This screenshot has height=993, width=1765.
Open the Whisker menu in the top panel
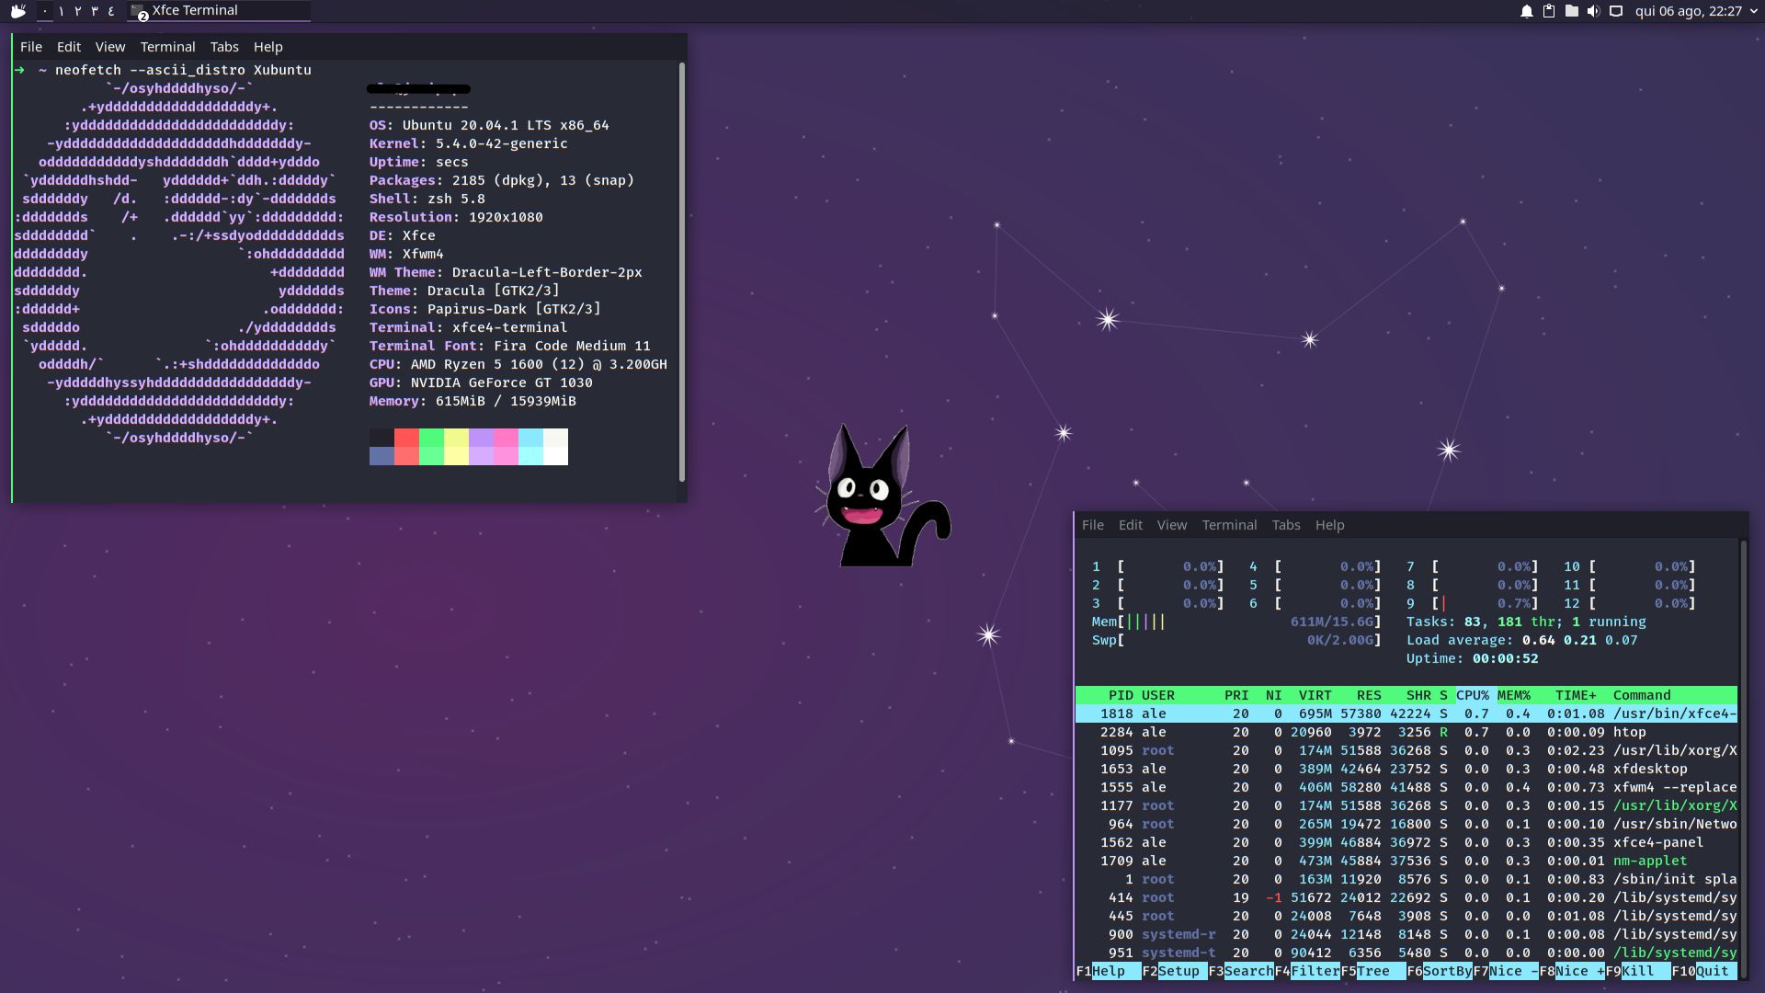[x=17, y=11]
